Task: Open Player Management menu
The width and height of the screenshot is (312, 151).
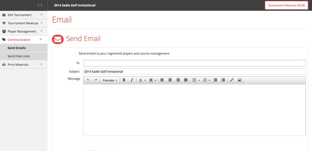Action: tap(24, 32)
